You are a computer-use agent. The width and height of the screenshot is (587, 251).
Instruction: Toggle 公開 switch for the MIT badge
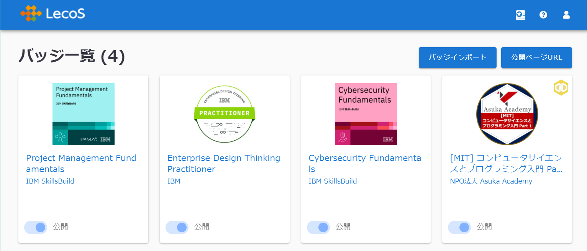[459, 227]
